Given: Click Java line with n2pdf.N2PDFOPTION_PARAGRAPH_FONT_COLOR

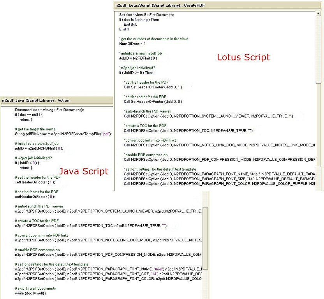Looking at the screenshot, I should click(x=108, y=279).
